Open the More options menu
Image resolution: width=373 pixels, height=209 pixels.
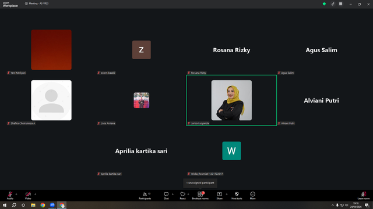click(x=252, y=196)
